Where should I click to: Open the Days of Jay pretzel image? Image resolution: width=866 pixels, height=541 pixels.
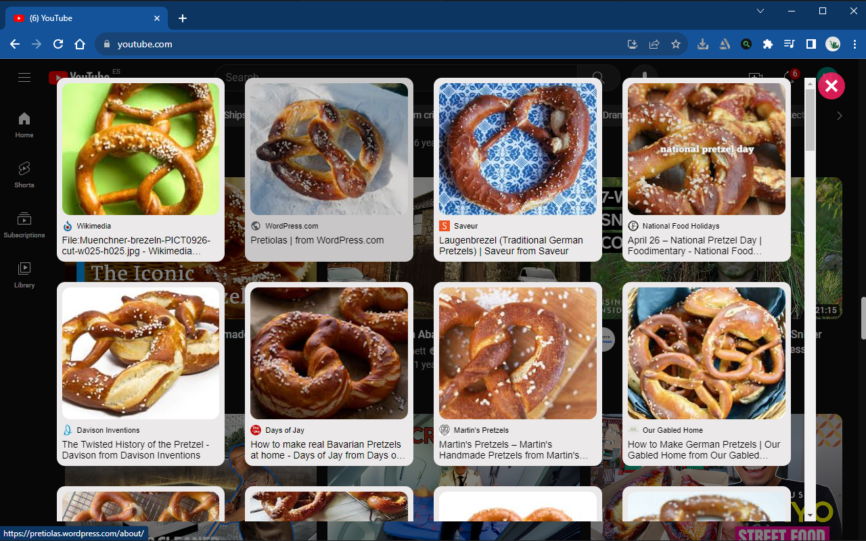click(x=329, y=353)
